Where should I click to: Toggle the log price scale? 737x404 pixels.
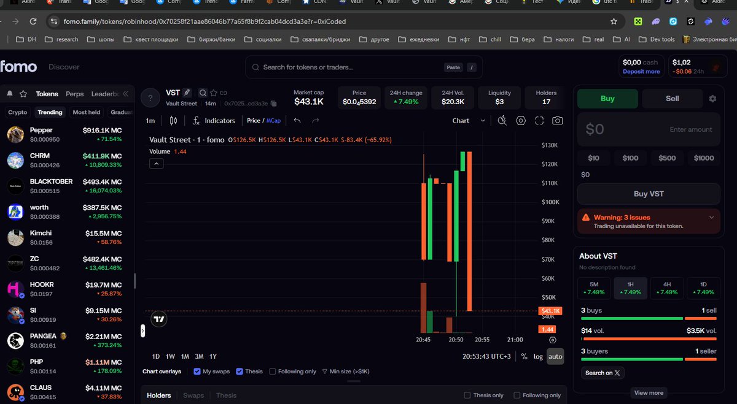[x=538, y=357]
